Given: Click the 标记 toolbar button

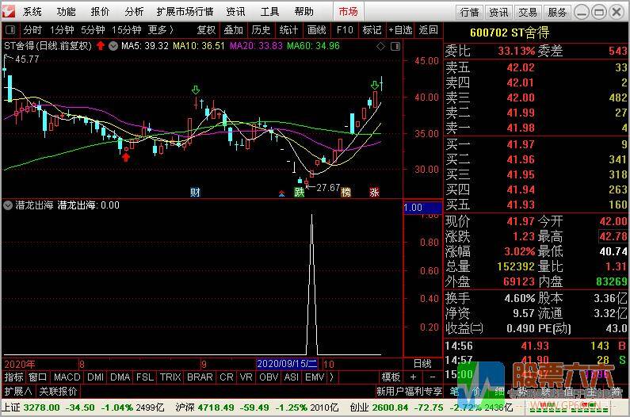Looking at the screenshot, I should coord(372,30).
